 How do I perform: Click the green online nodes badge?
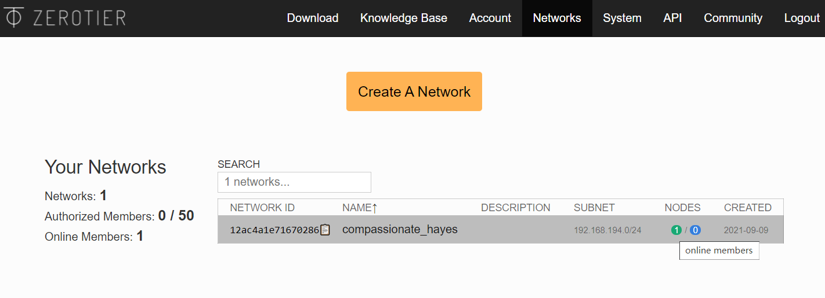pos(676,230)
